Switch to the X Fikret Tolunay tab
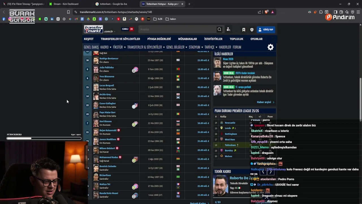The width and height of the screenshot is (362, 204). pyautogui.click(x=23, y=4)
